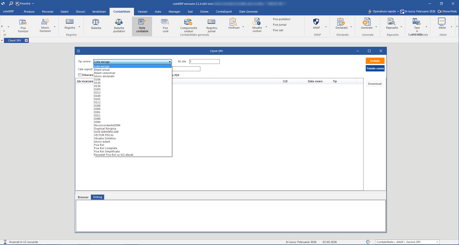
Task: Switch to the Browser tab
Action: click(83, 197)
